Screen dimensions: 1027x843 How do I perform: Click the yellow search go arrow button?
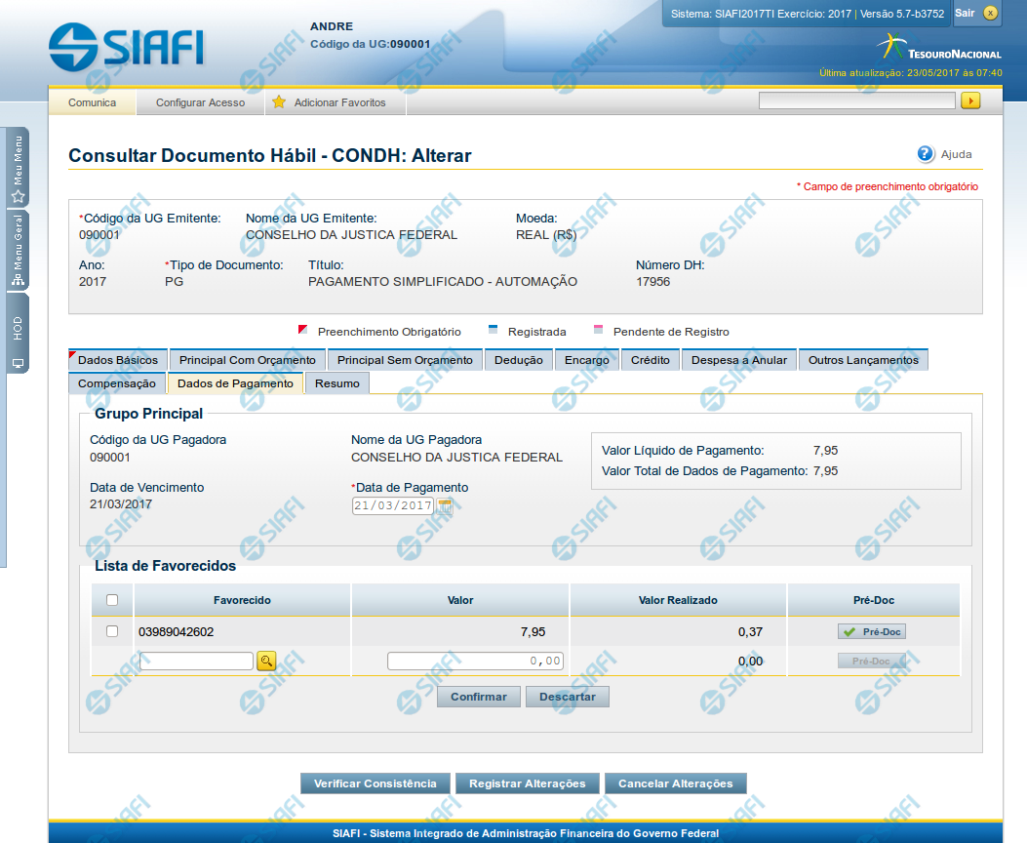click(969, 100)
